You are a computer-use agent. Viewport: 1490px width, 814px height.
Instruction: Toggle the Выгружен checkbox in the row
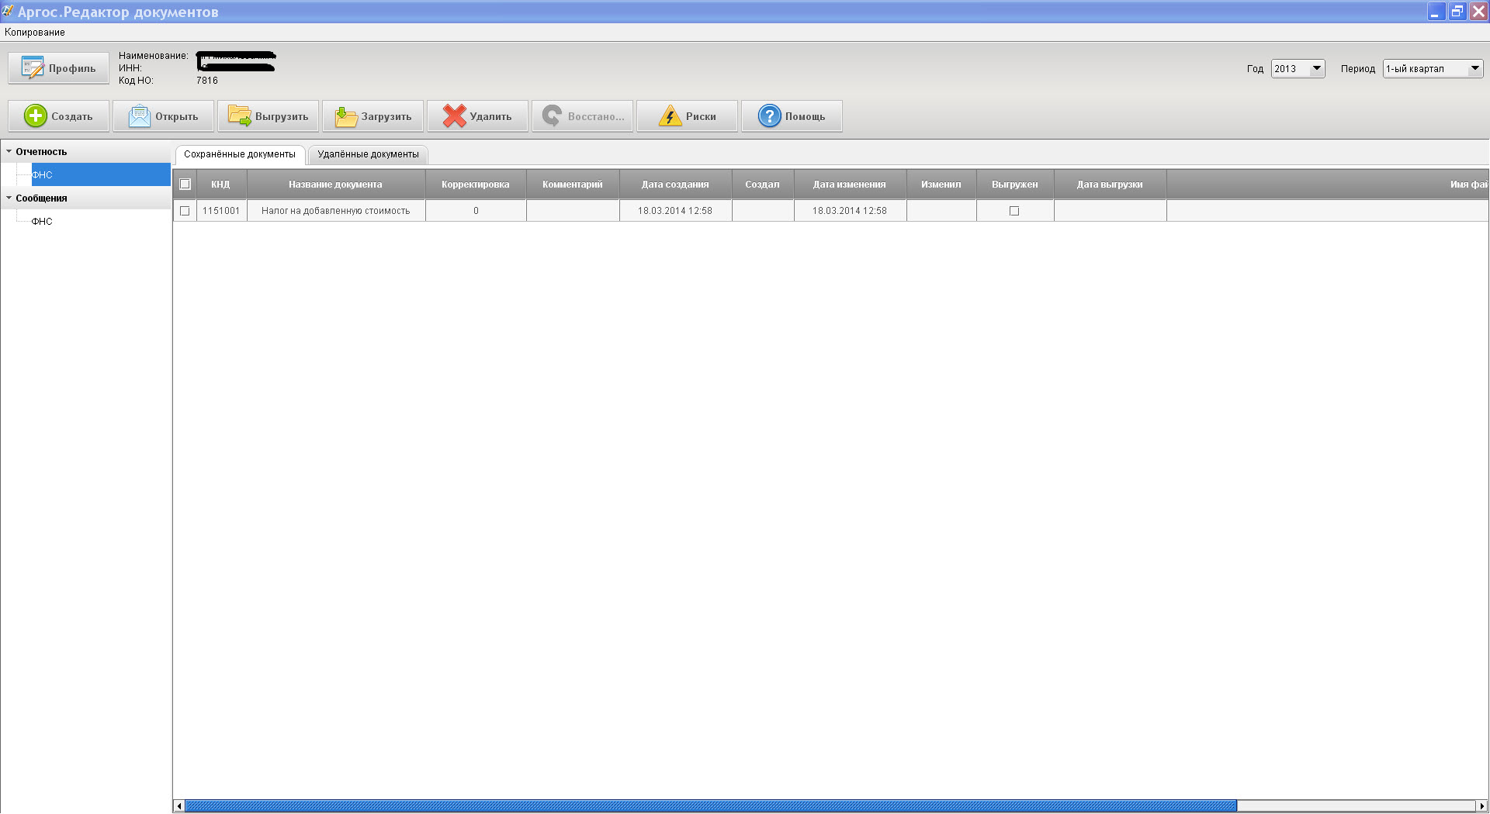[x=1014, y=211]
